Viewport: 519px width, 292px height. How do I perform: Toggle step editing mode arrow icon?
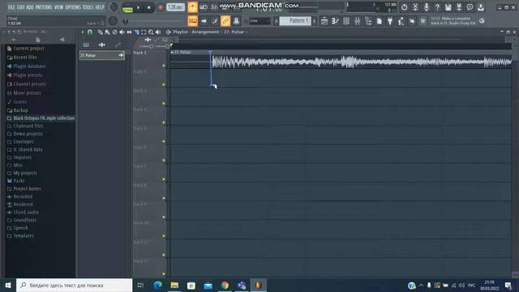point(204,21)
